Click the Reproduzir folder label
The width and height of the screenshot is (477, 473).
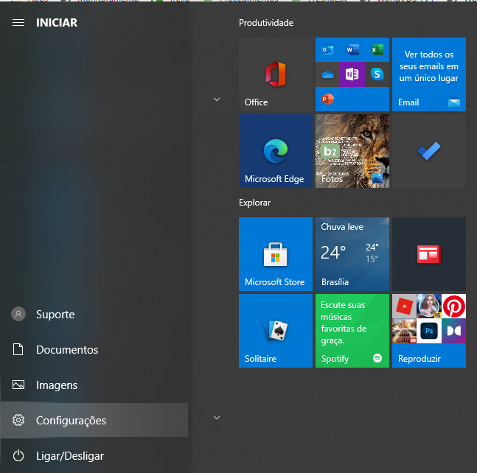419,359
